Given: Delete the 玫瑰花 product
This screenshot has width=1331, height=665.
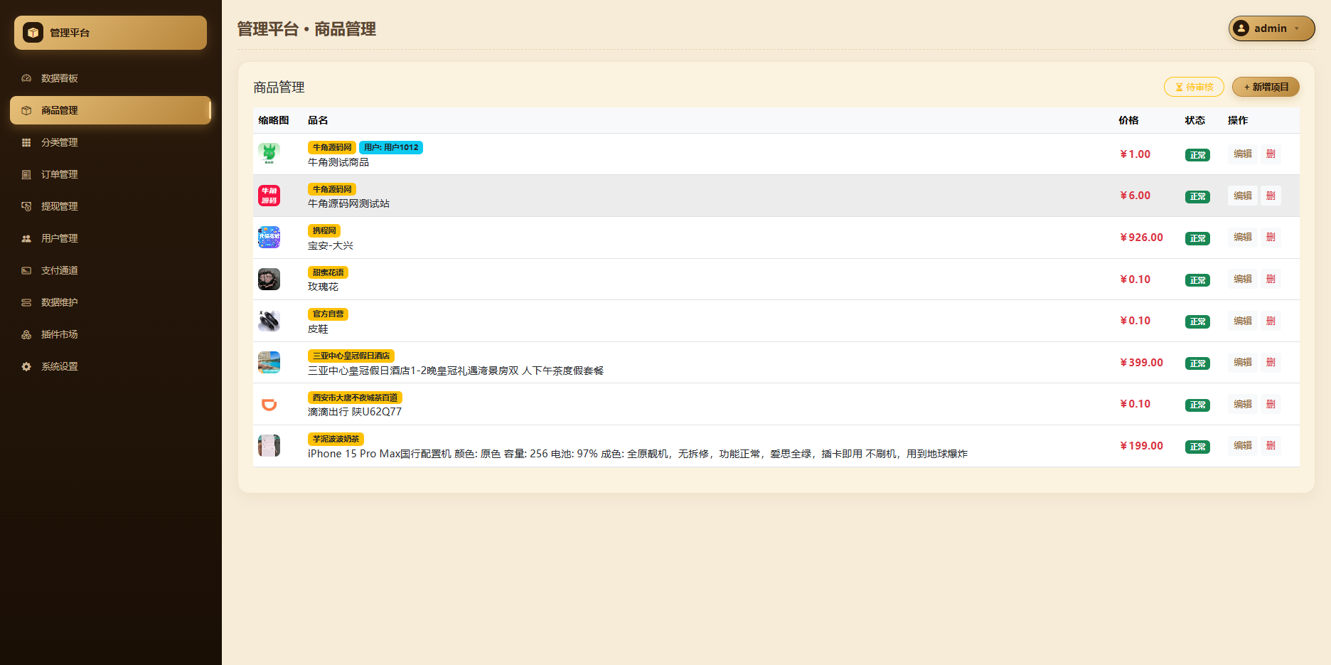Looking at the screenshot, I should [x=1271, y=279].
